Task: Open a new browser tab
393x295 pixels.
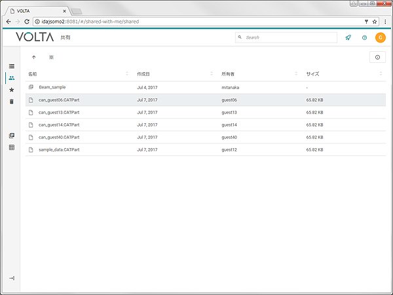Action: tap(77, 11)
